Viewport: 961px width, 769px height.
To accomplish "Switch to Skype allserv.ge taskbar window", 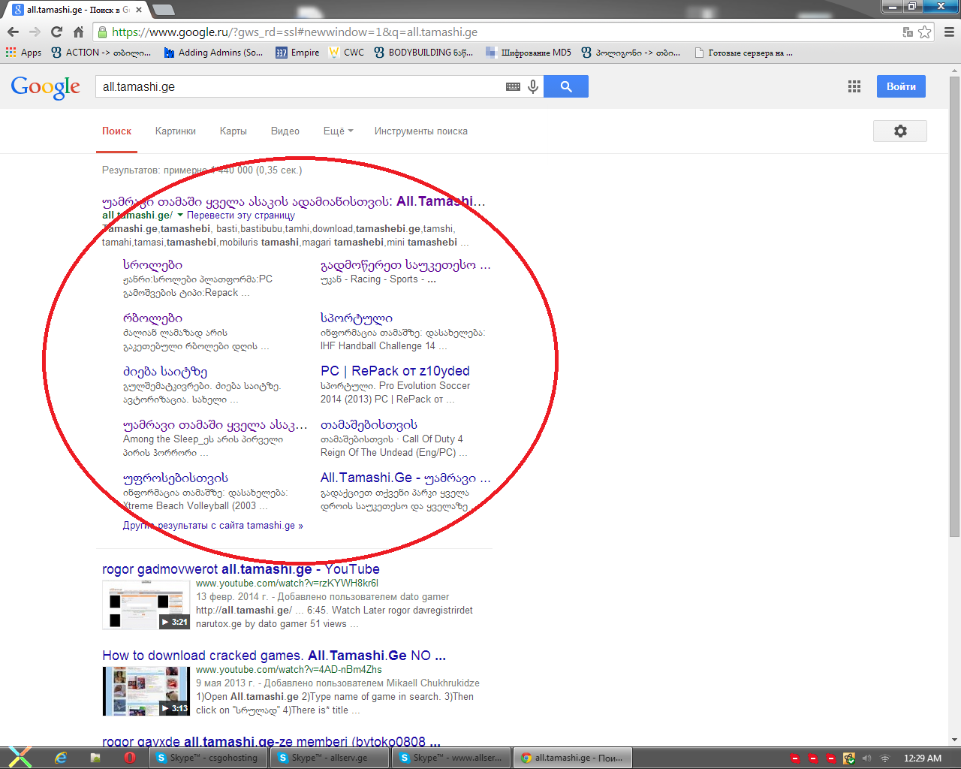I will coord(330,758).
